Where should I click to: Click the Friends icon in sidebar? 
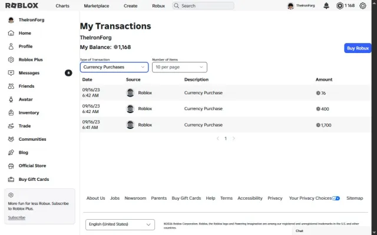(x=11, y=86)
